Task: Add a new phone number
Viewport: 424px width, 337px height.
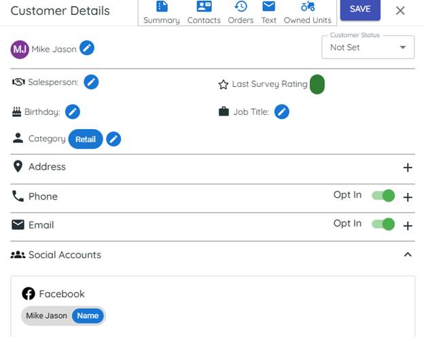Action: (x=408, y=197)
